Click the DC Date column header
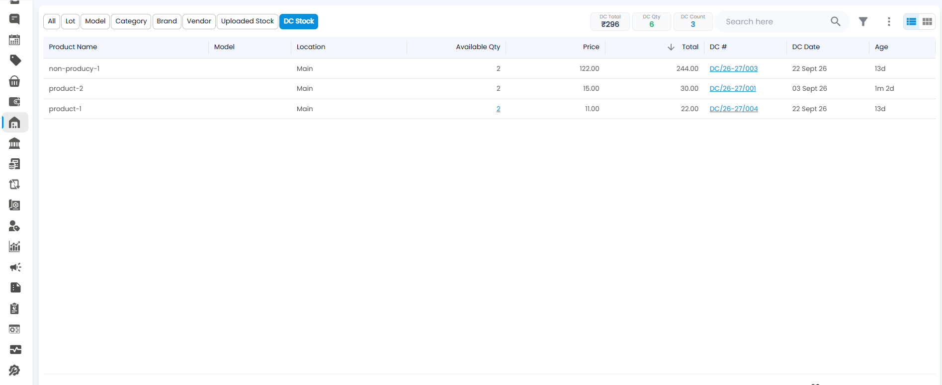Image resolution: width=942 pixels, height=385 pixels. coord(806,47)
